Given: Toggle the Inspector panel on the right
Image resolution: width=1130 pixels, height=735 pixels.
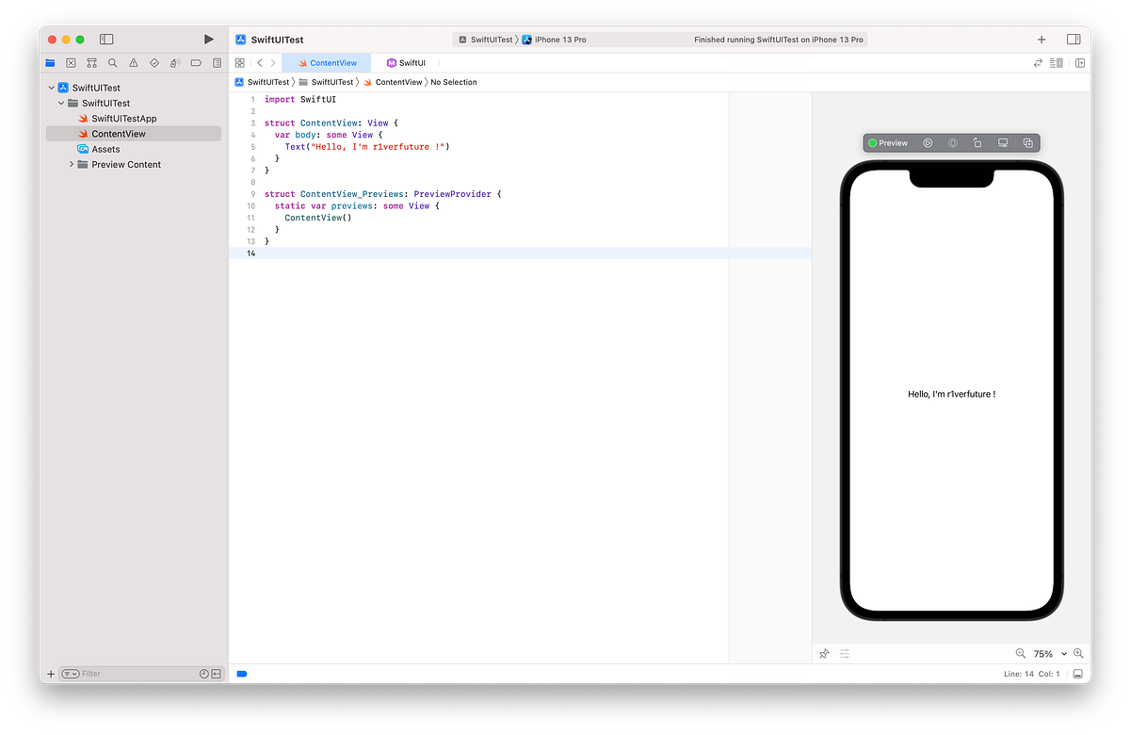Looking at the screenshot, I should 1072,39.
